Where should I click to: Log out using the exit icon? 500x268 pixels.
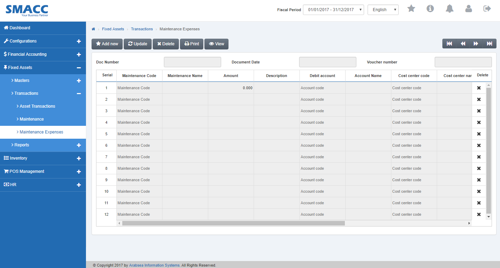click(487, 8)
